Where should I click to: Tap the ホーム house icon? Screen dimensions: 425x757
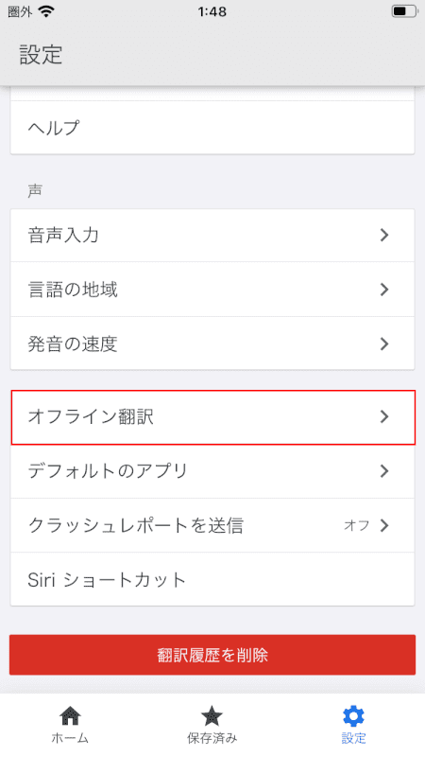(70, 716)
